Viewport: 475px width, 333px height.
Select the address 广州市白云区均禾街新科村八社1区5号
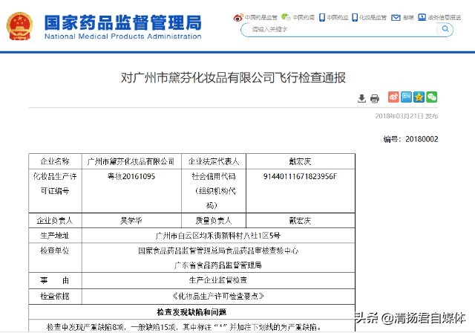(217, 236)
